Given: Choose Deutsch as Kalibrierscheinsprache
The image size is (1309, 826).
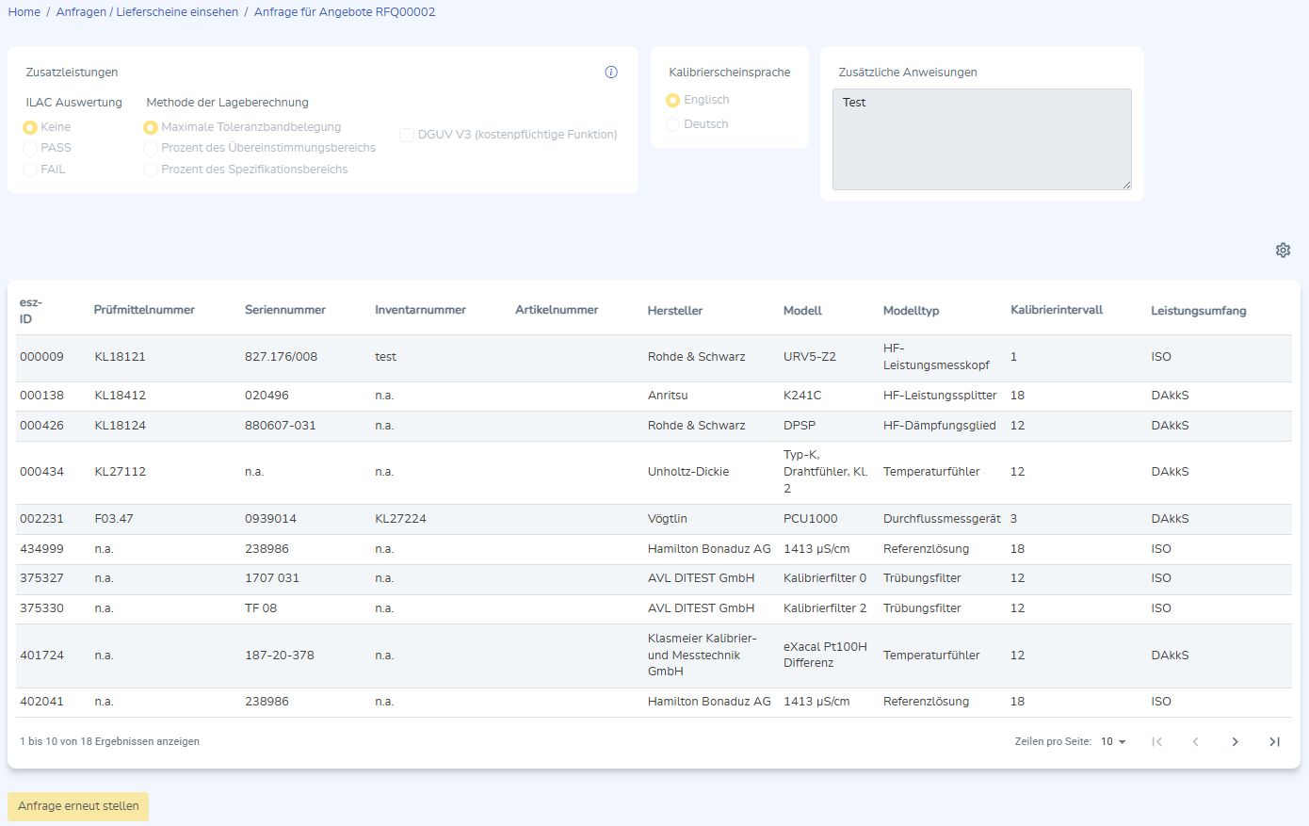Looking at the screenshot, I should tap(672, 124).
